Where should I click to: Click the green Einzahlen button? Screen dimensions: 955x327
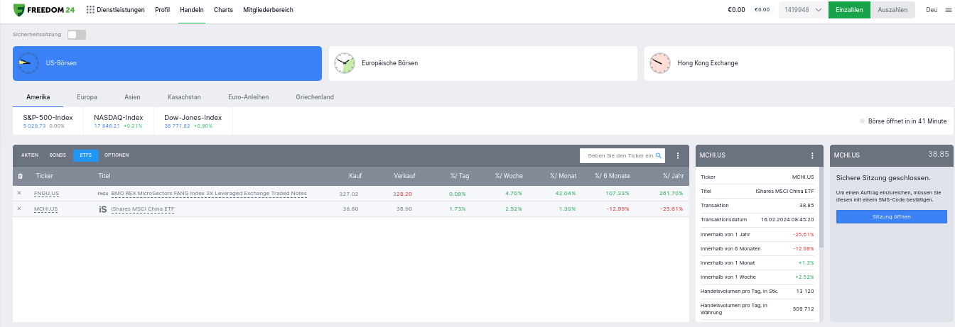click(849, 10)
